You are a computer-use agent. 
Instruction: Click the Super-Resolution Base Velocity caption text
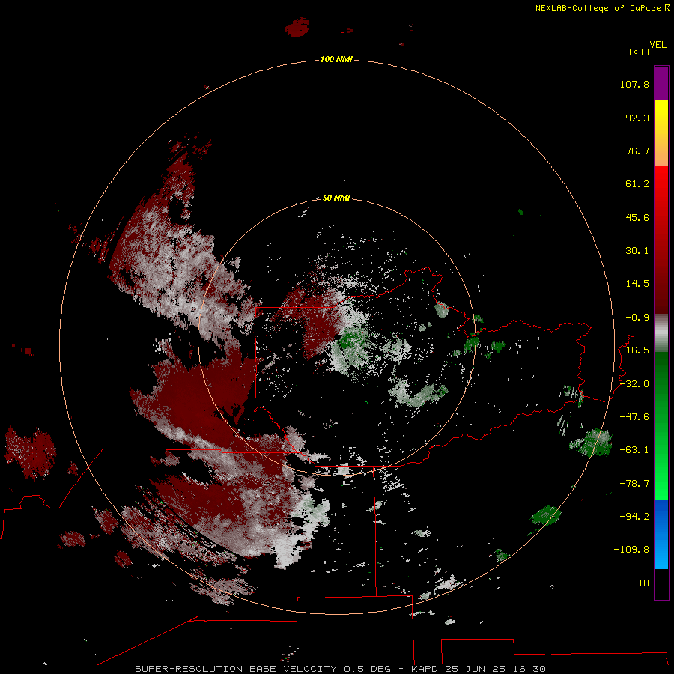point(341,669)
